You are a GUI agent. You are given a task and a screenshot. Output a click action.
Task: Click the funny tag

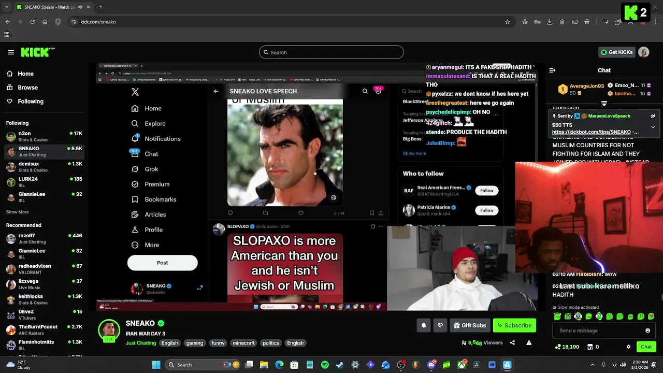[218, 343]
